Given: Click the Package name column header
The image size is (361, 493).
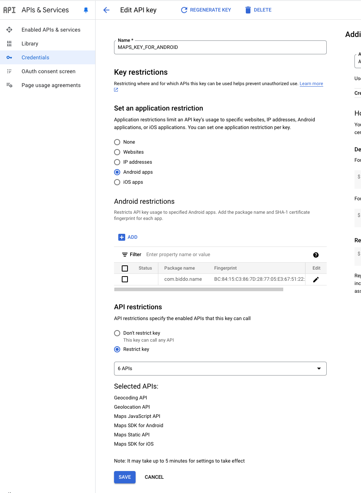Looking at the screenshot, I should pos(180,268).
